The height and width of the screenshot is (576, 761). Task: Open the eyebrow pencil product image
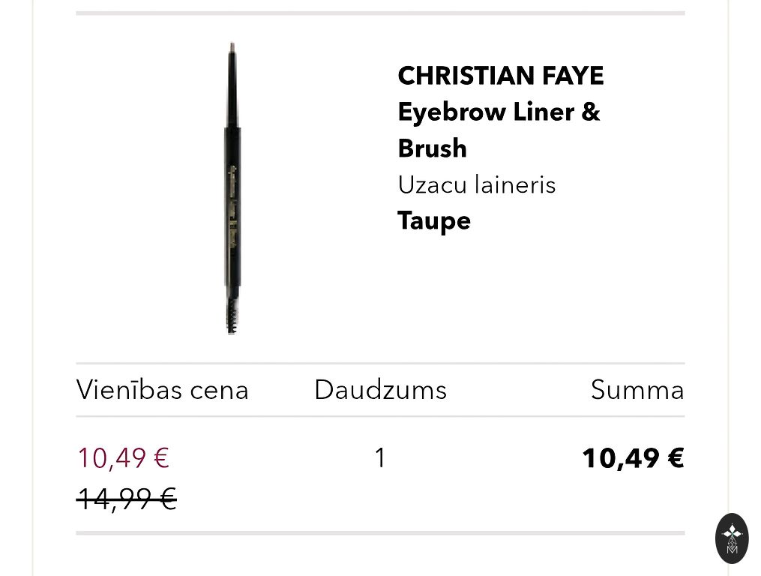pos(232,187)
